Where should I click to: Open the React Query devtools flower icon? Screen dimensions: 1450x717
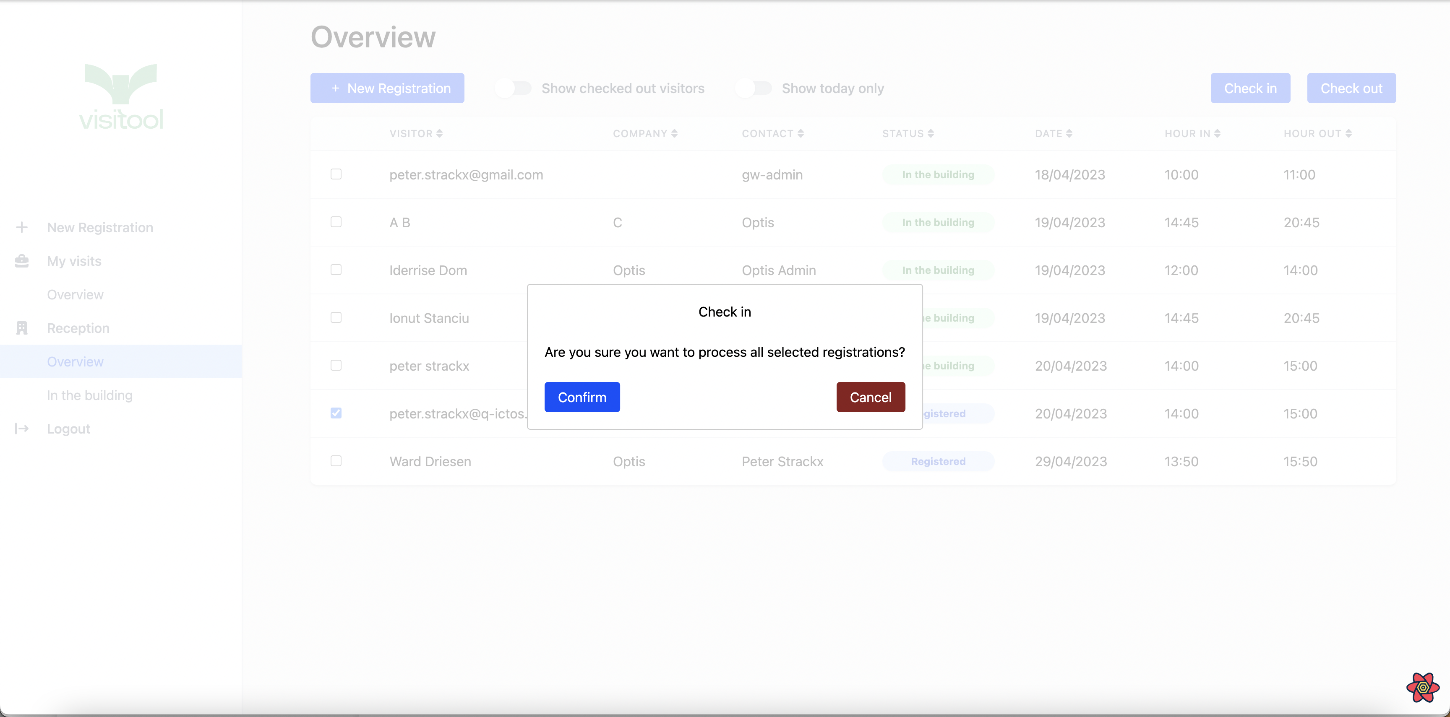[1422, 687]
